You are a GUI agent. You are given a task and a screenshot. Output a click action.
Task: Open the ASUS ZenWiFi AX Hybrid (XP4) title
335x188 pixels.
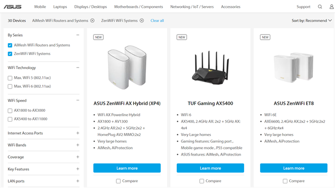pyautogui.click(x=127, y=104)
